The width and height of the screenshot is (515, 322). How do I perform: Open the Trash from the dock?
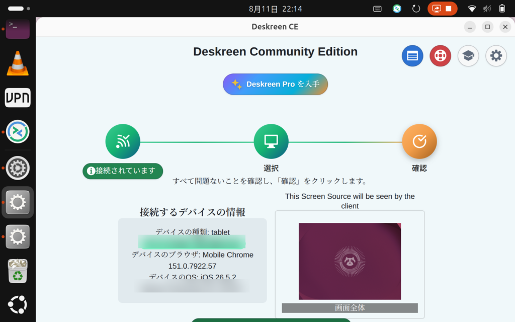(x=18, y=271)
